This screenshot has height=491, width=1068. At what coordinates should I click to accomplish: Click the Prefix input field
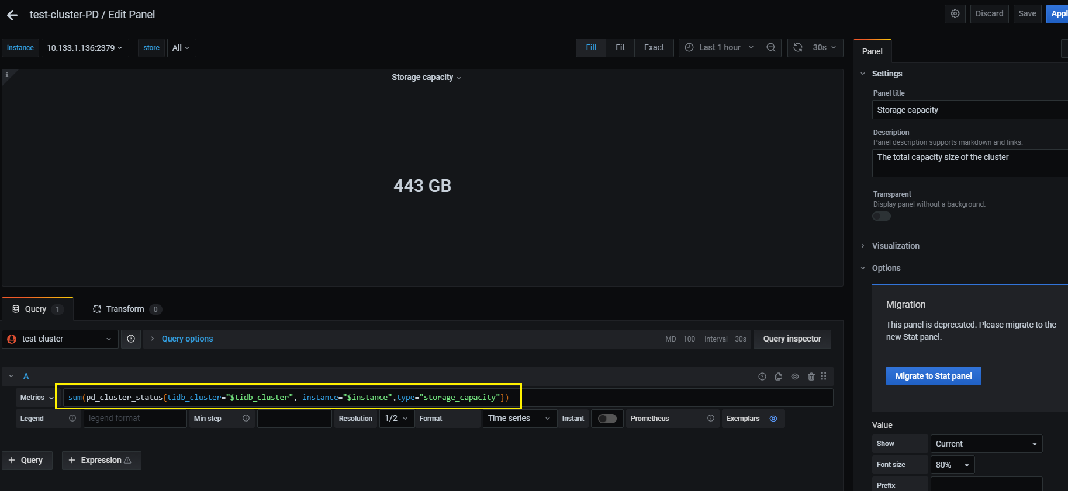(x=986, y=485)
